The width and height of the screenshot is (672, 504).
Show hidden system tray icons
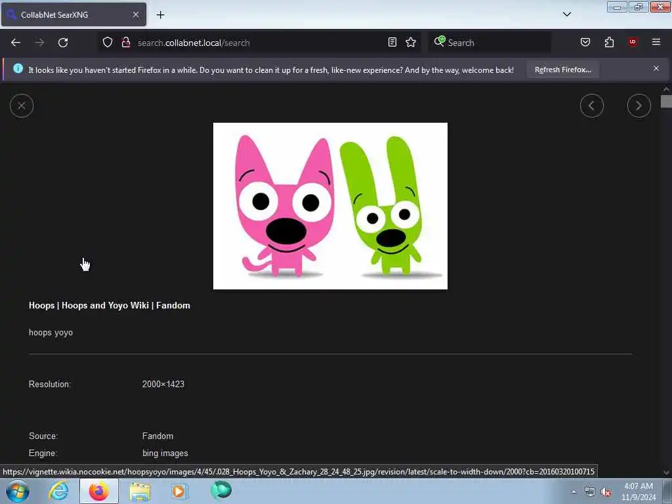[574, 492]
